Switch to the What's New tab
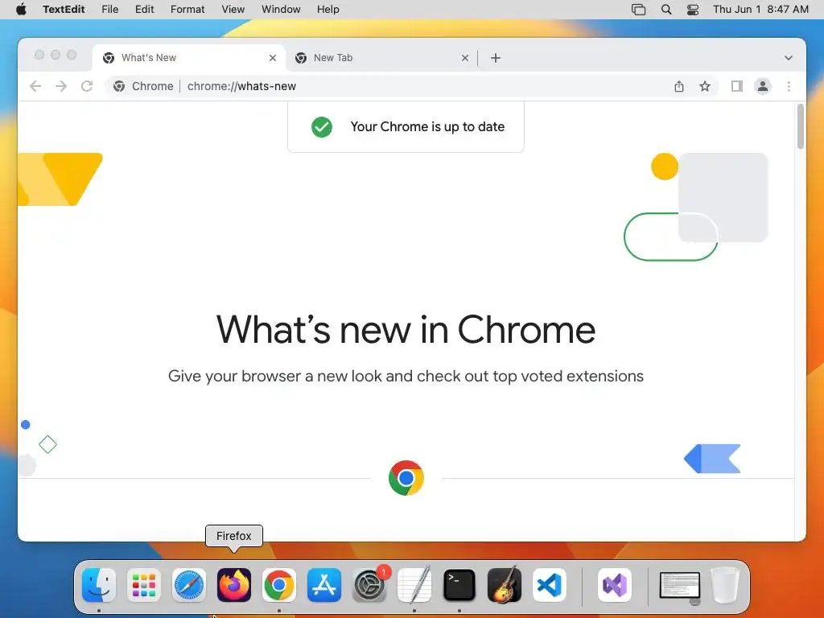Screen dimensions: 824x618 pyautogui.click(x=189, y=58)
